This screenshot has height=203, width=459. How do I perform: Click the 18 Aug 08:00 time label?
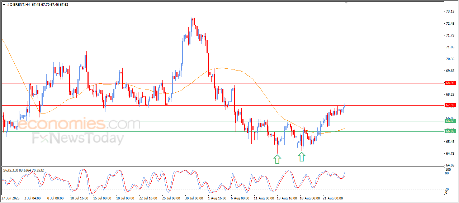click(310, 198)
